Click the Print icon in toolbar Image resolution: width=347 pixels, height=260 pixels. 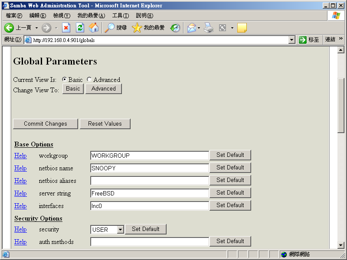click(x=209, y=28)
